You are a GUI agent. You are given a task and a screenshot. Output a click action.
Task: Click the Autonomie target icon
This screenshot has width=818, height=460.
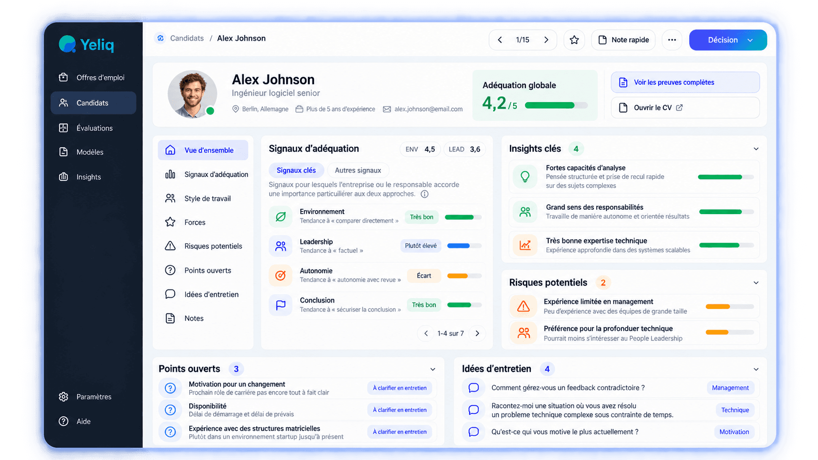pos(281,275)
